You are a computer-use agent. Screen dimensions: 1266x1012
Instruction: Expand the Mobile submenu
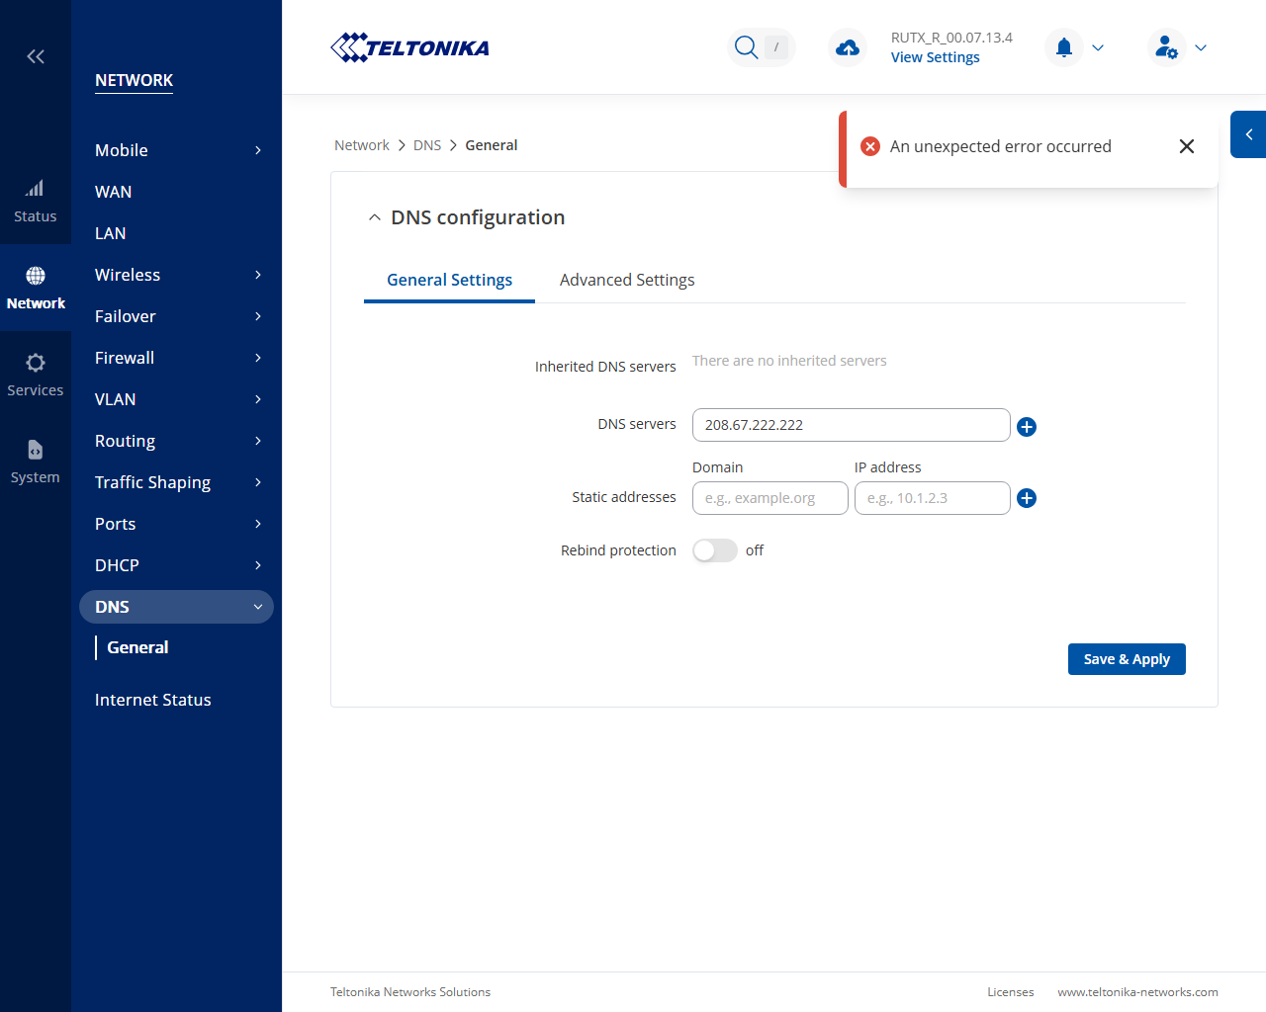point(178,150)
